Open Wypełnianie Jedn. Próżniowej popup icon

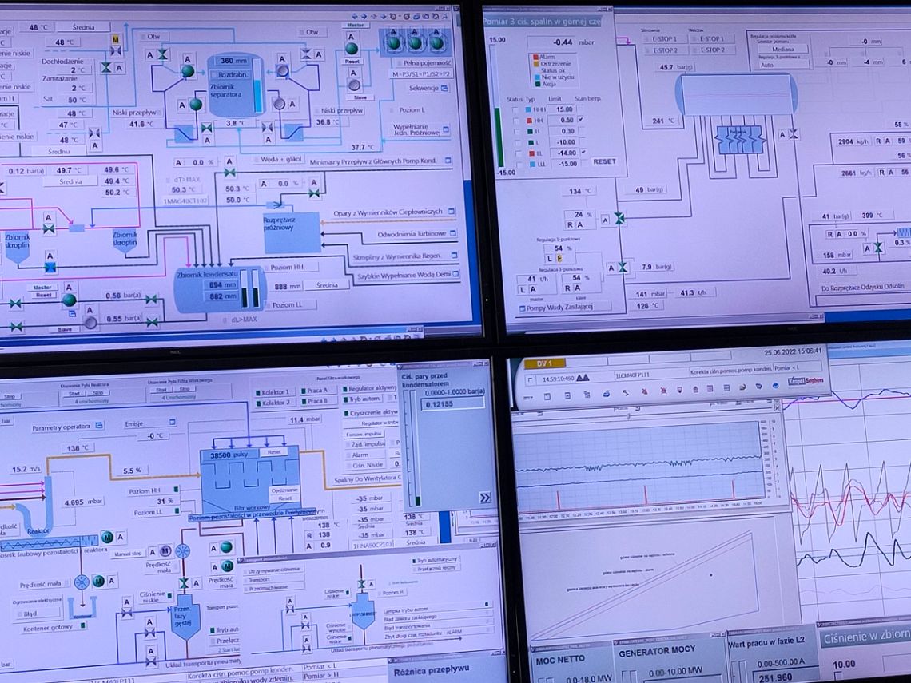pos(446,129)
